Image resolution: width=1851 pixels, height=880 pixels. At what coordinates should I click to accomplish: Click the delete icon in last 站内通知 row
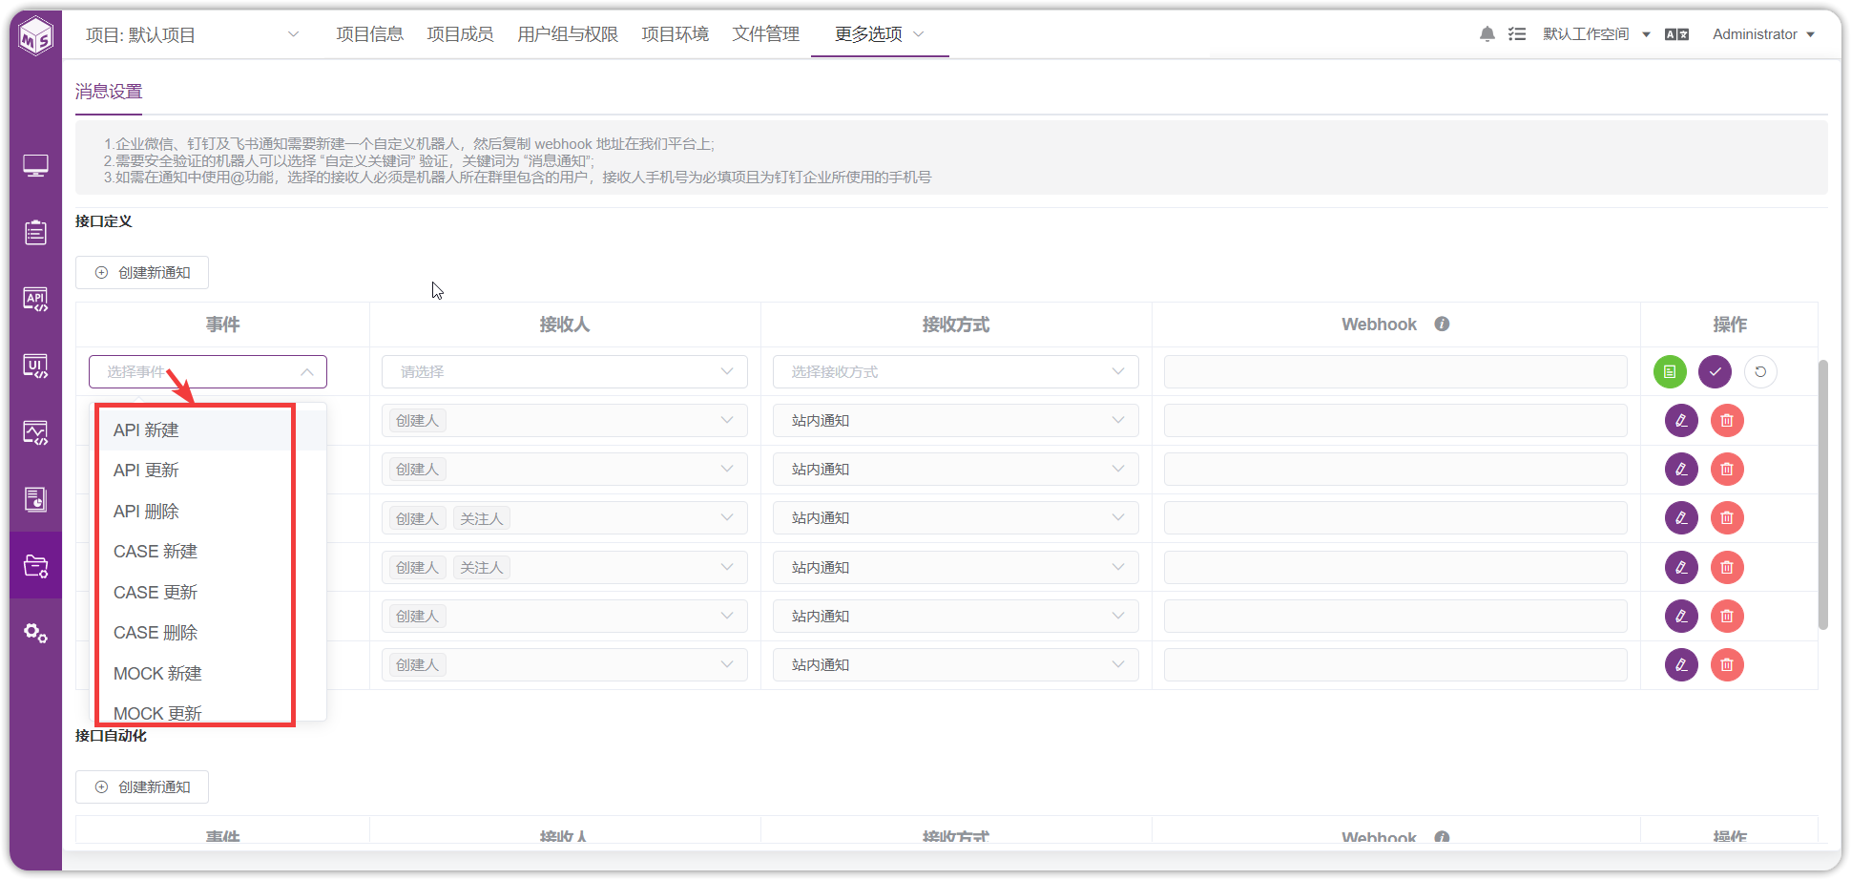click(1727, 664)
